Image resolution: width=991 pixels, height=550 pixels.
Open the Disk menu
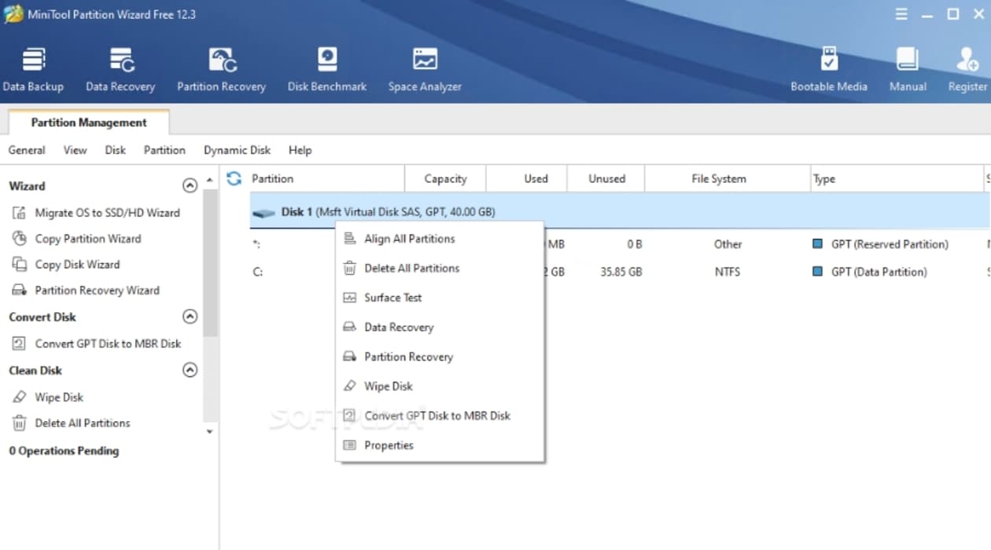pos(116,150)
